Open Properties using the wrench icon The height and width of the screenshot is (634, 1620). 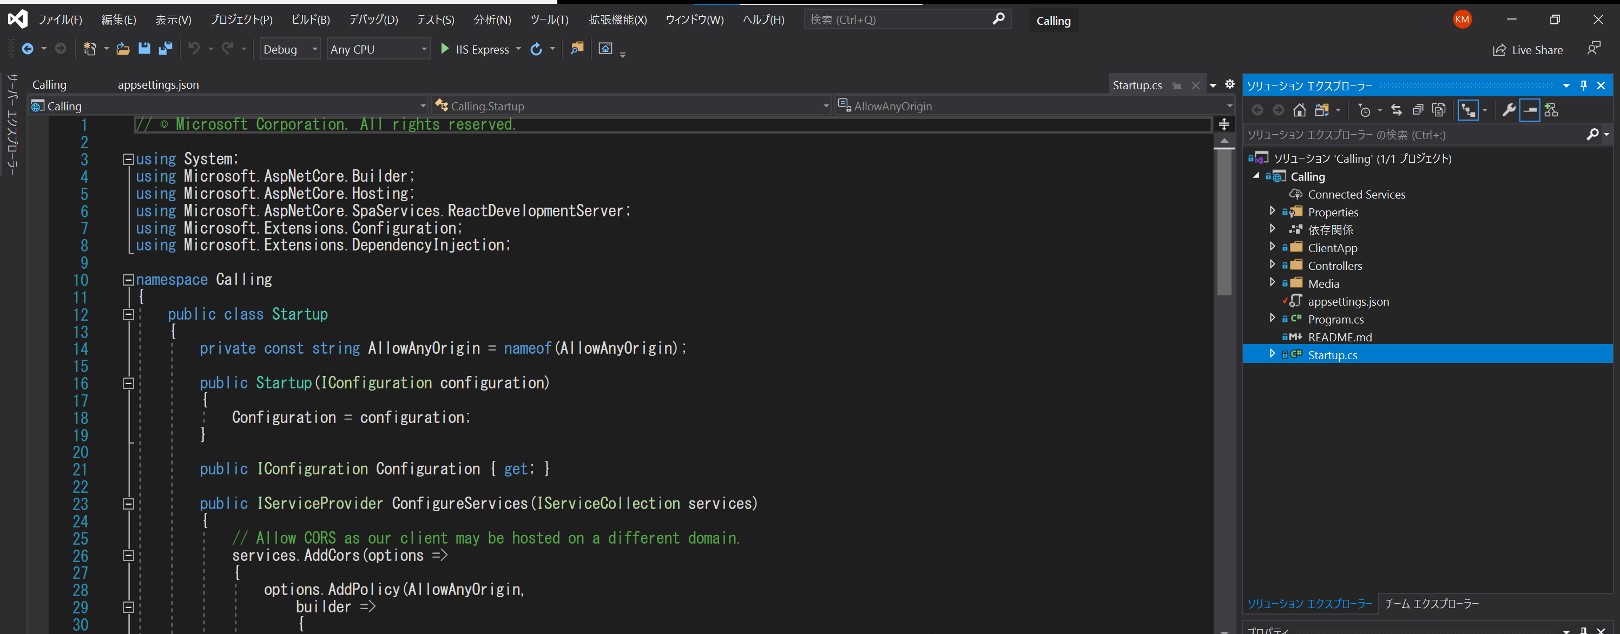pyautogui.click(x=1508, y=110)
